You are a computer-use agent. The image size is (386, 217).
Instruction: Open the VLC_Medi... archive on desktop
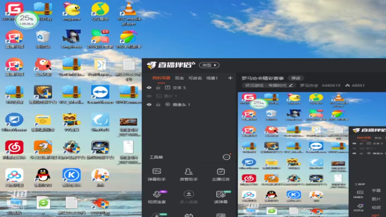pos(71,95)
